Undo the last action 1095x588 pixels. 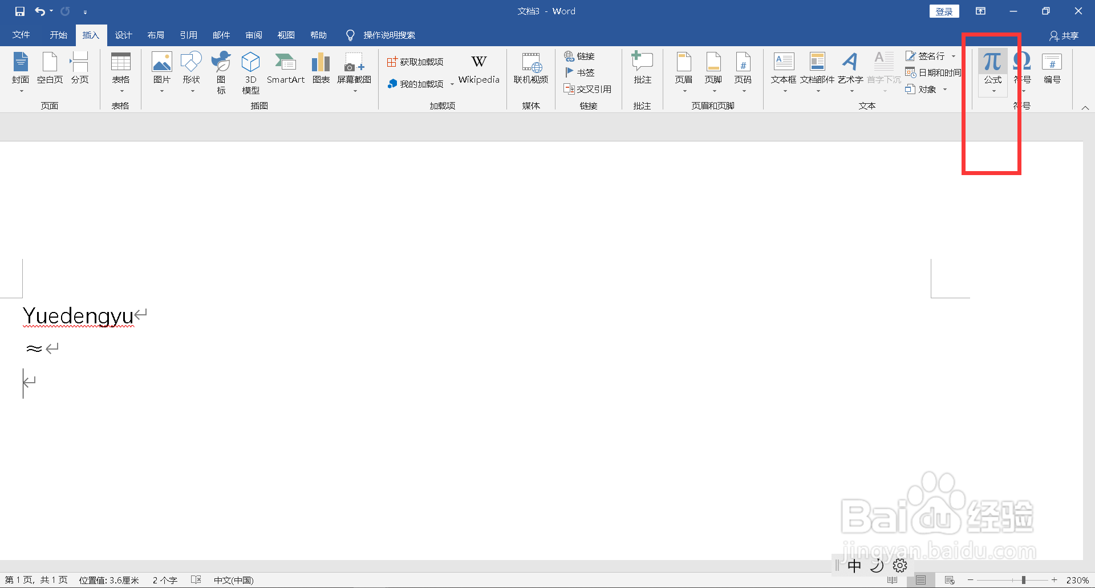tap(39, 11)
